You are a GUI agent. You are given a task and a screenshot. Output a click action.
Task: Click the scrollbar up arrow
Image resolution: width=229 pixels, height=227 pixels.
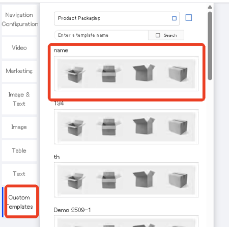(210, 7)
